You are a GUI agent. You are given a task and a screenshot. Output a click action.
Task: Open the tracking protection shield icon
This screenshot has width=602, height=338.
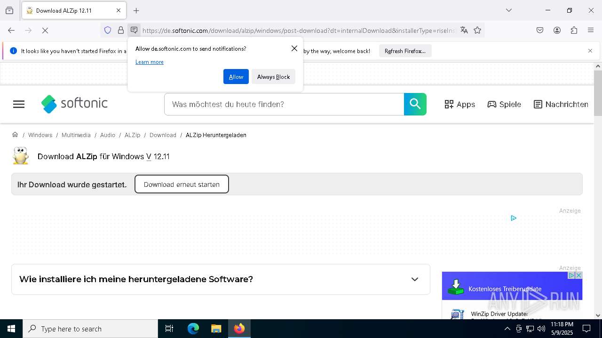tap(108, 31)
